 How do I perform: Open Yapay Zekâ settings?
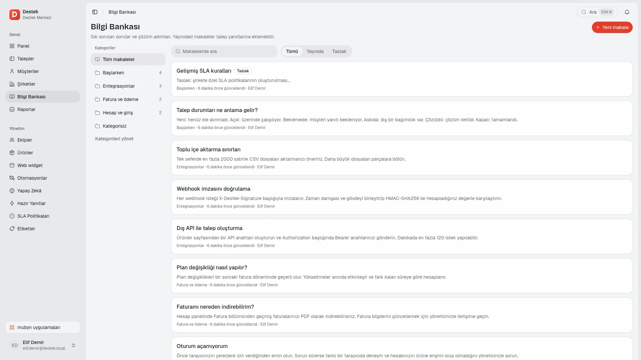coord(43,191)
